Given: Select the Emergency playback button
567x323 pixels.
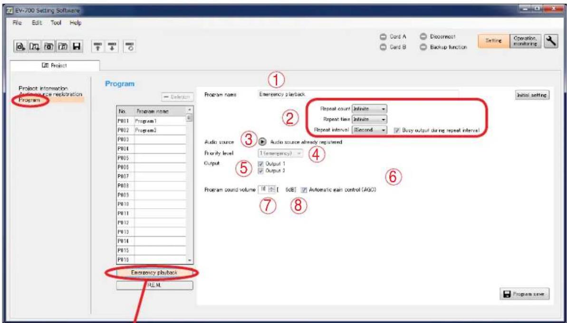Looking at the screenshot, I should coord(155,273).
